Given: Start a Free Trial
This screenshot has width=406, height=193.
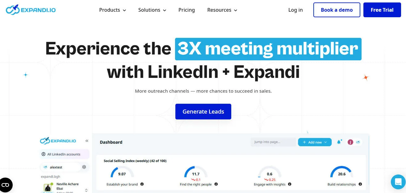Looking at the screenshot, I should click(x=382, y=10).
